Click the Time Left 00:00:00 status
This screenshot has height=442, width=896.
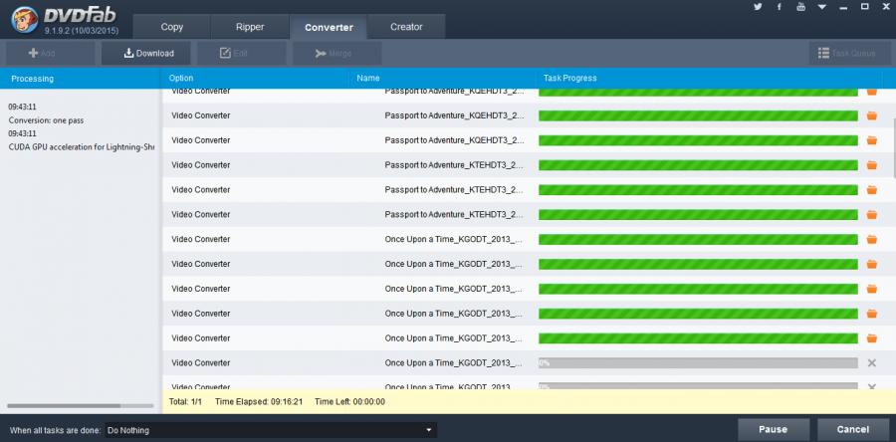coord(349,402)
